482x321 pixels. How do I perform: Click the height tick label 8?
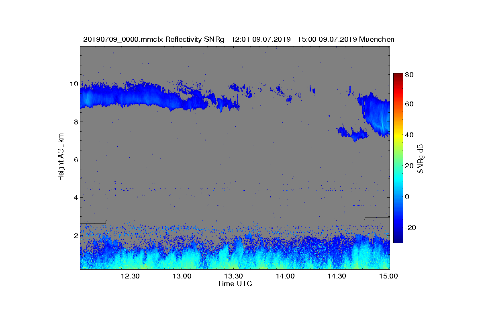(x=76, y=122)
